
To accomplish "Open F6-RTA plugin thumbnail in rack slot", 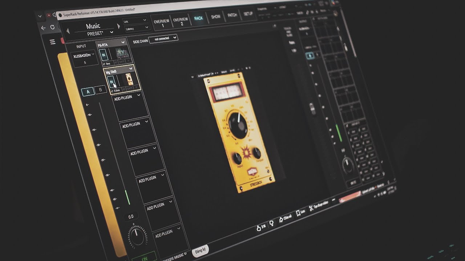I will (122, 54).
